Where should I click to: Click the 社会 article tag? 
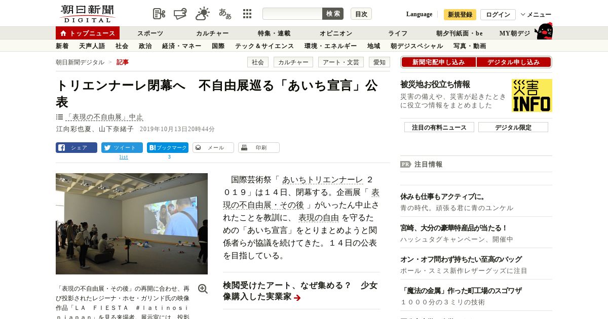pyautogui.click(x=258, y=62)
